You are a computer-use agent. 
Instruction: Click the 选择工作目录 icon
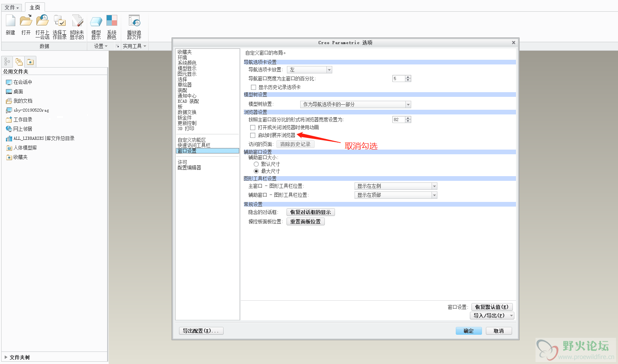(59, 21)
